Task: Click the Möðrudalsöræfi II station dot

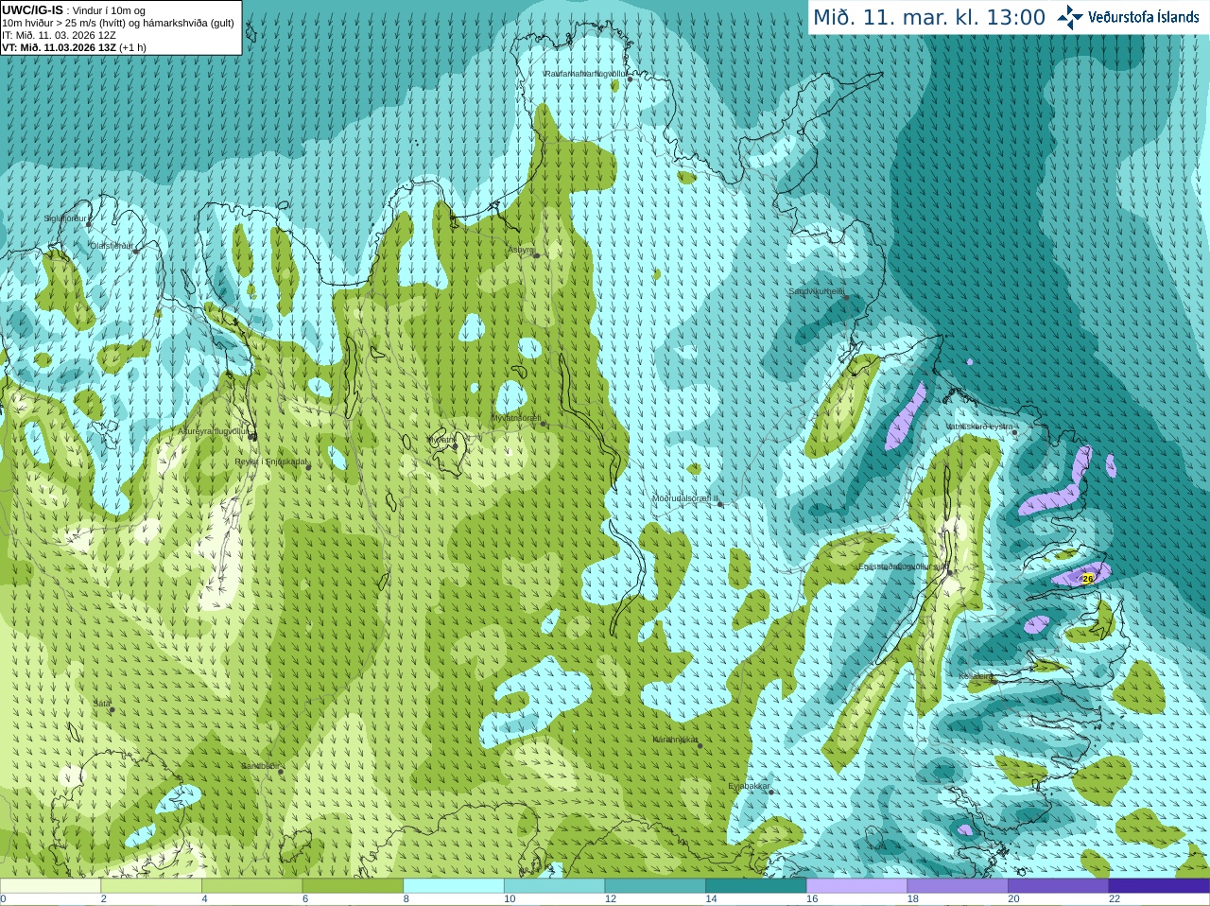Action: tap(720, 504)
